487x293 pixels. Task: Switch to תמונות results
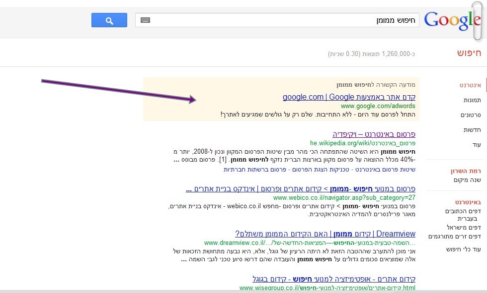coord(472,100)
